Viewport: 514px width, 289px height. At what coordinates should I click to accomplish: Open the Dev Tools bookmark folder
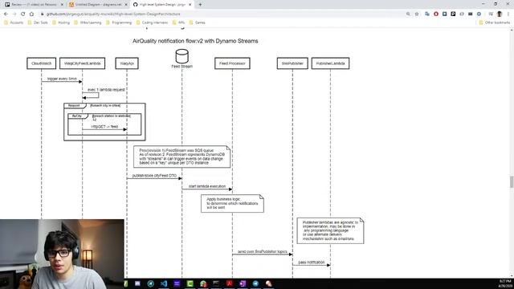point(38,22)
